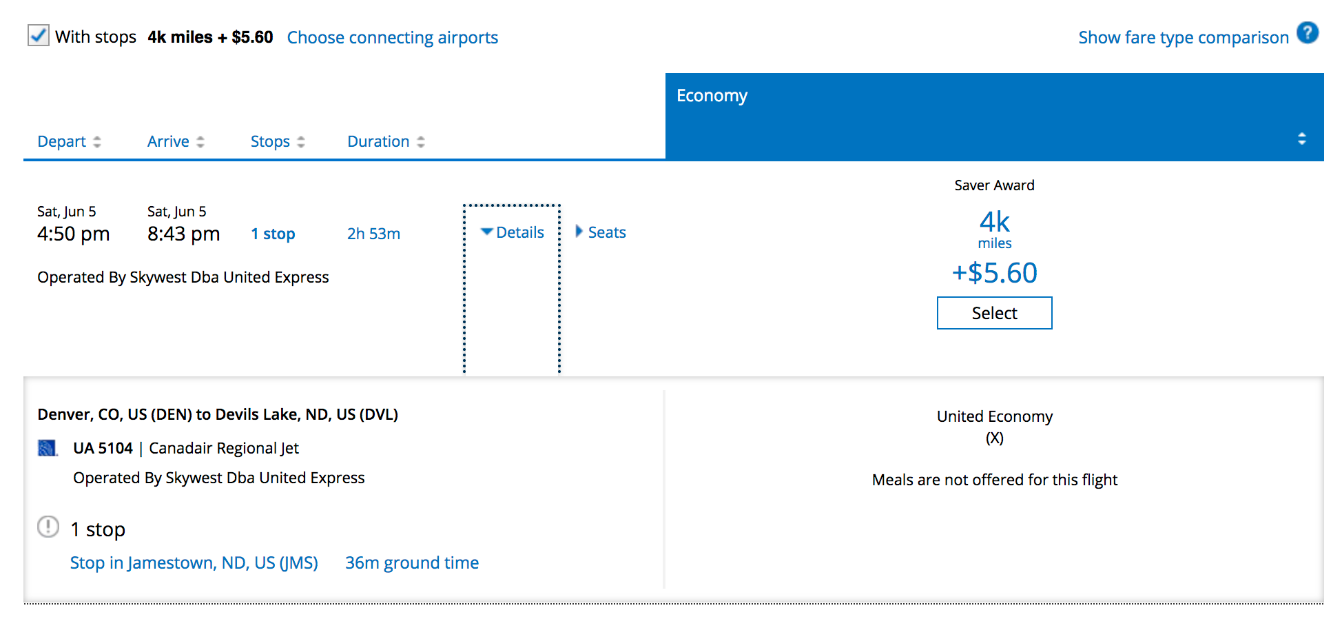
Task: Sort flights by Duration column header
Action: [x=378, y=142]
